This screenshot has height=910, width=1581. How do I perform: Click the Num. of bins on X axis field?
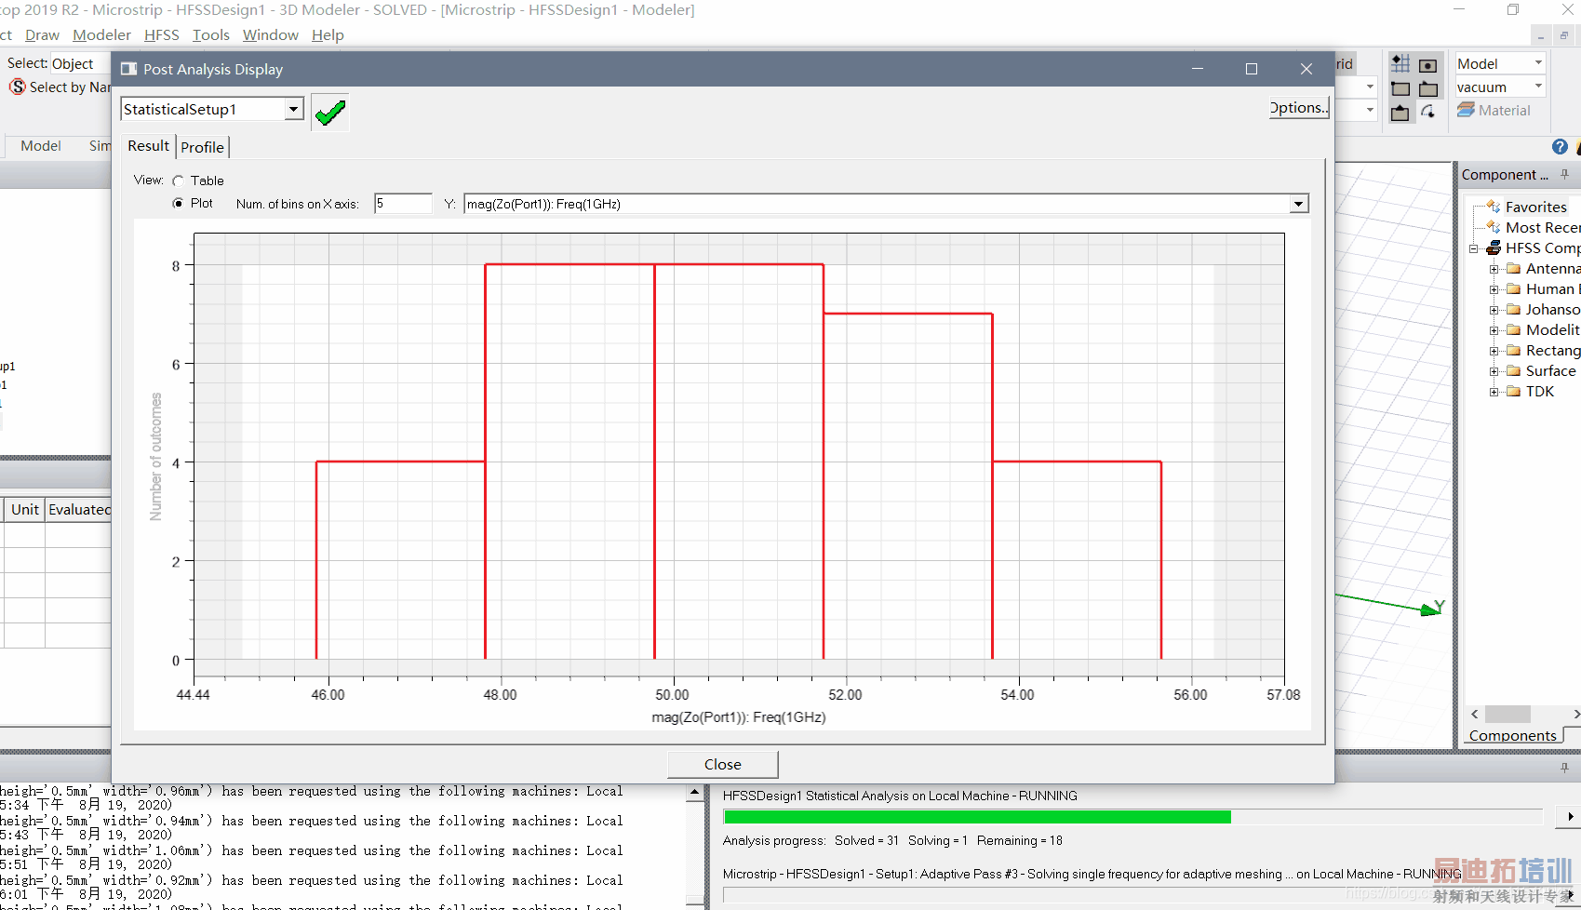pos(403,204)
